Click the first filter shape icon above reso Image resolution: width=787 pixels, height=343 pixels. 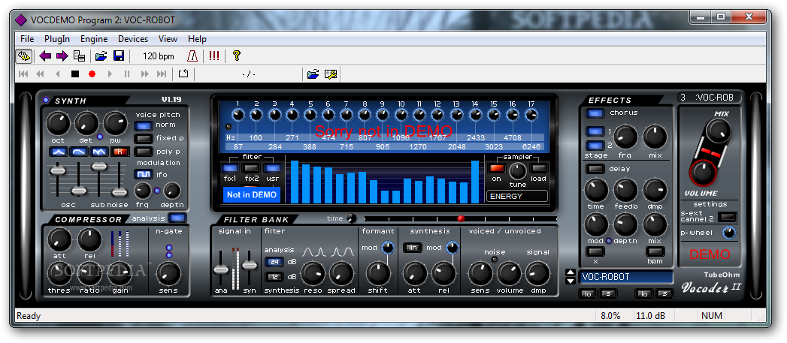tap(313, 252)
